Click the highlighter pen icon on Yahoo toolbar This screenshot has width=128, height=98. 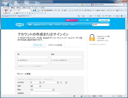(x=55, y=10)
